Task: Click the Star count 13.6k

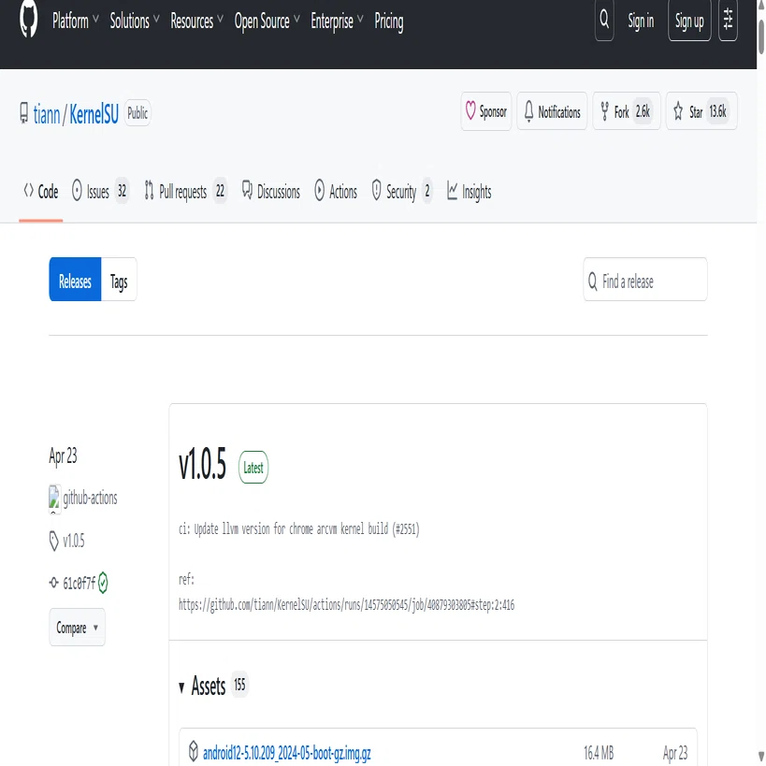Action: [717, 112]
